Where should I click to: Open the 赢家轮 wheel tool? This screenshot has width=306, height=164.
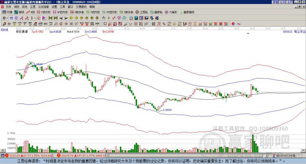pyautogui.click(x=156, y=12)
